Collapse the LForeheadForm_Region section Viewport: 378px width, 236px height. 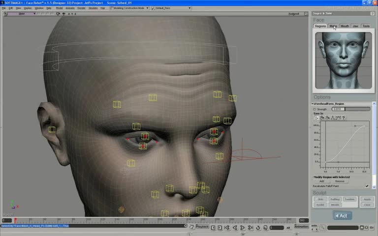click(313, 104)
